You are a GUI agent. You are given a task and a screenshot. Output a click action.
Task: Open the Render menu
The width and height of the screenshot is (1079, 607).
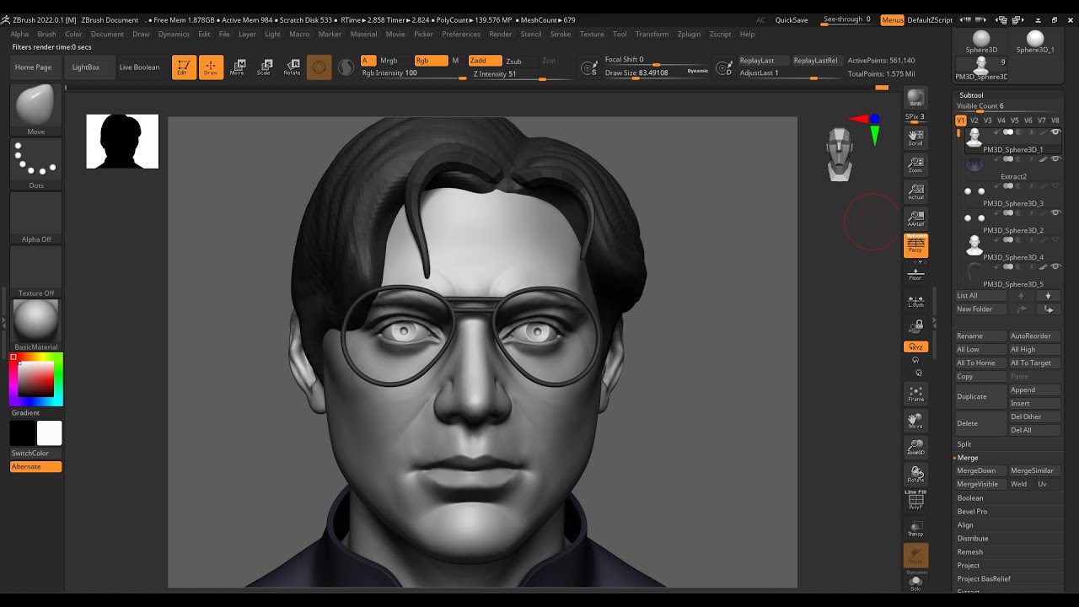tap(500, 35)
